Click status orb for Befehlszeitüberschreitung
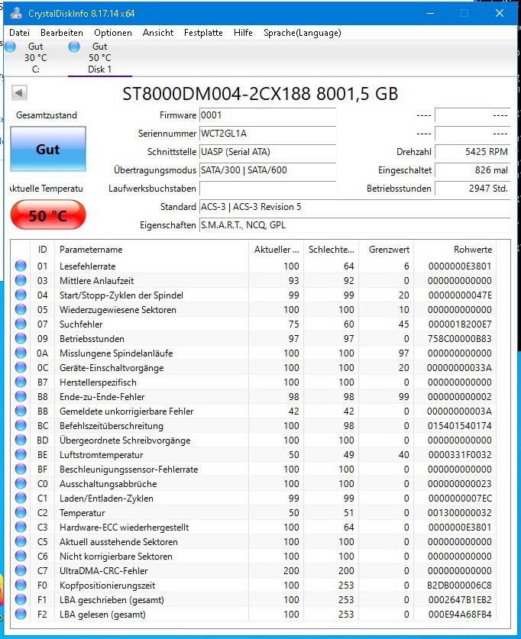 pyautogui.click(x=21, y=425)
